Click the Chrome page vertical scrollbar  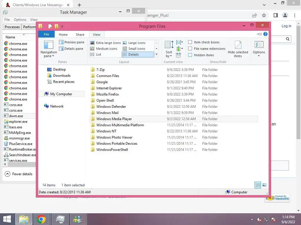tap(298, 82)
